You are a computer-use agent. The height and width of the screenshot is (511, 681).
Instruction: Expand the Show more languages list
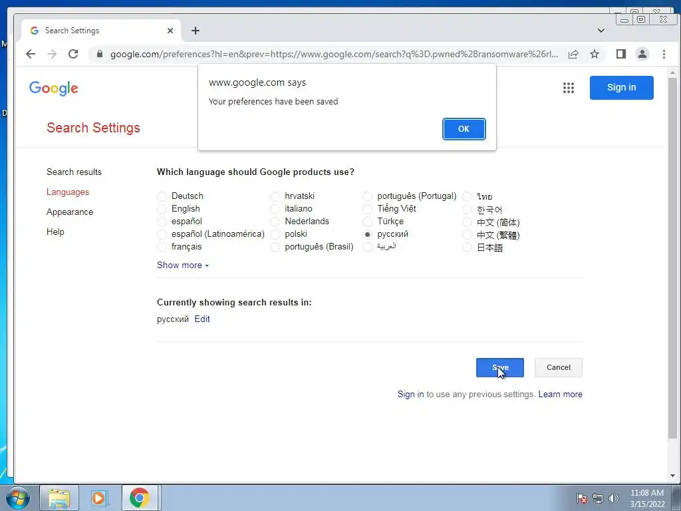pyautogui.click(x=183, y=265)
